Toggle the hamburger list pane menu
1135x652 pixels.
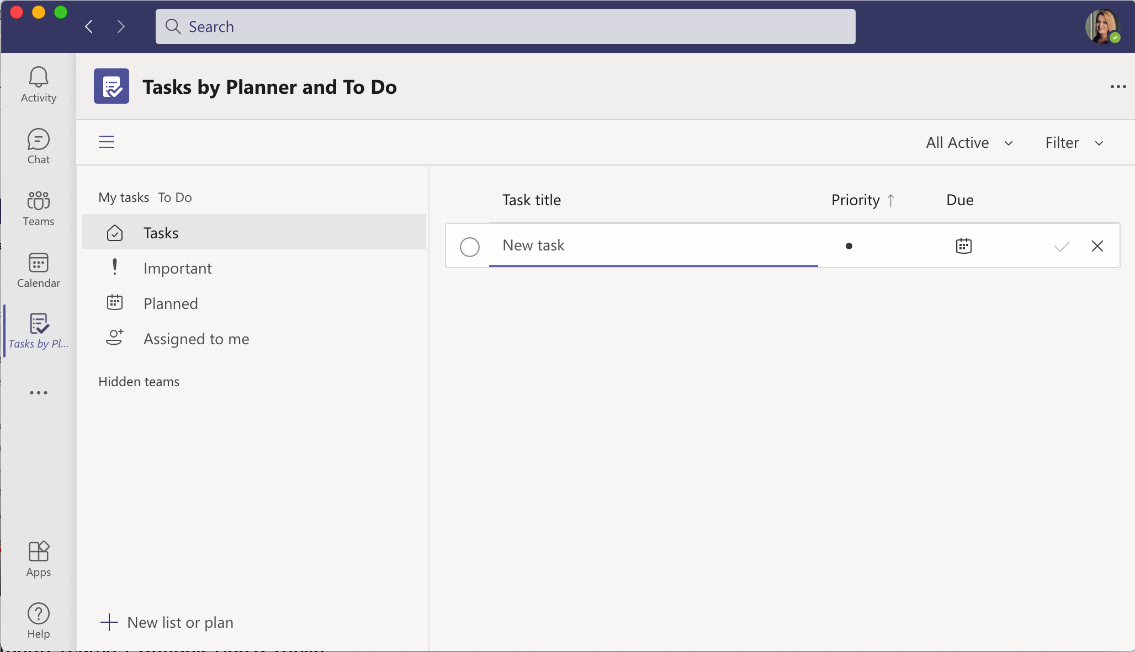107,142
